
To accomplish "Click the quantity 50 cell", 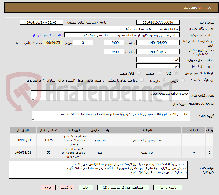I will coord(49,152).
